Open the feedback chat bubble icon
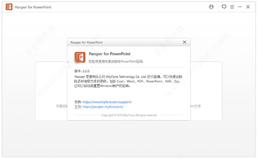The image size is (258, 159). [x=224, y=7]
